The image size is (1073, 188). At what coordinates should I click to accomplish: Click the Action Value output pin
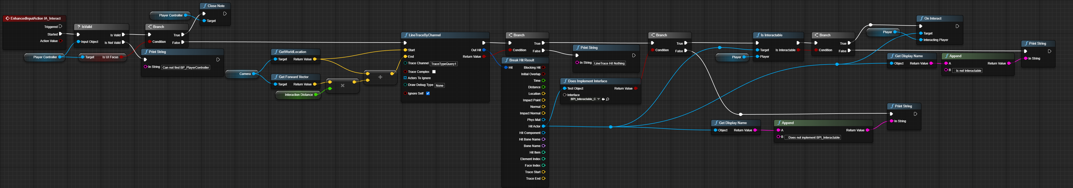[x=61, y=41]
